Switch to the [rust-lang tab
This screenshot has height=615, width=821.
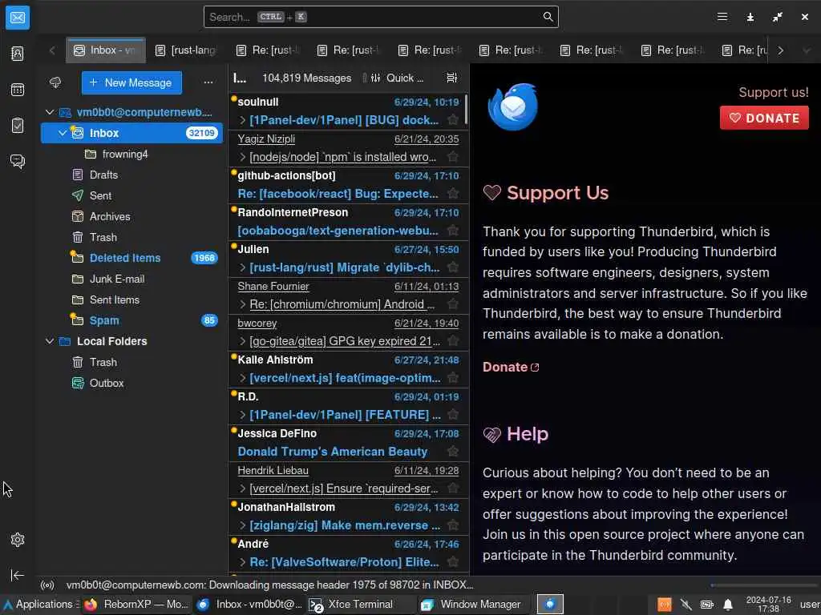186,50
